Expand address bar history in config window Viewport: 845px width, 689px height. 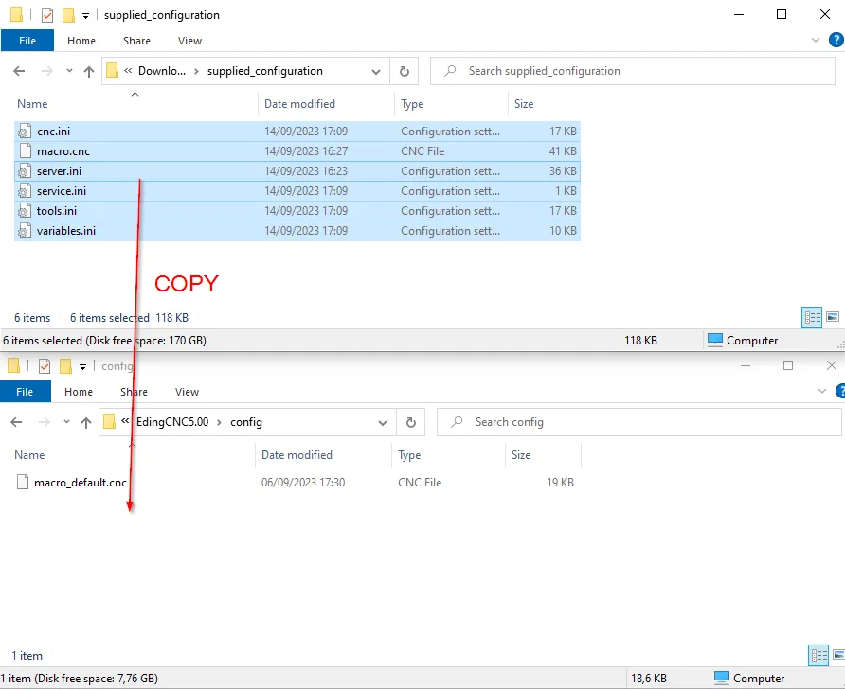click(x=383, y=422)
